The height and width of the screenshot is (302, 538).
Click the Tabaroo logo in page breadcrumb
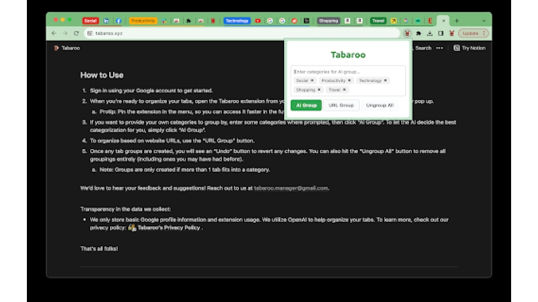coord(56,48)
